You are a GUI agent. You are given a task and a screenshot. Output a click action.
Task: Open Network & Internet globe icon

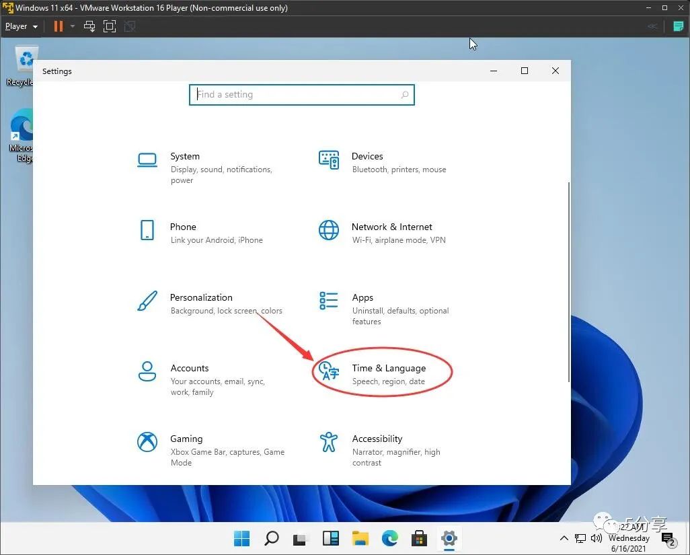click(329, 230)
